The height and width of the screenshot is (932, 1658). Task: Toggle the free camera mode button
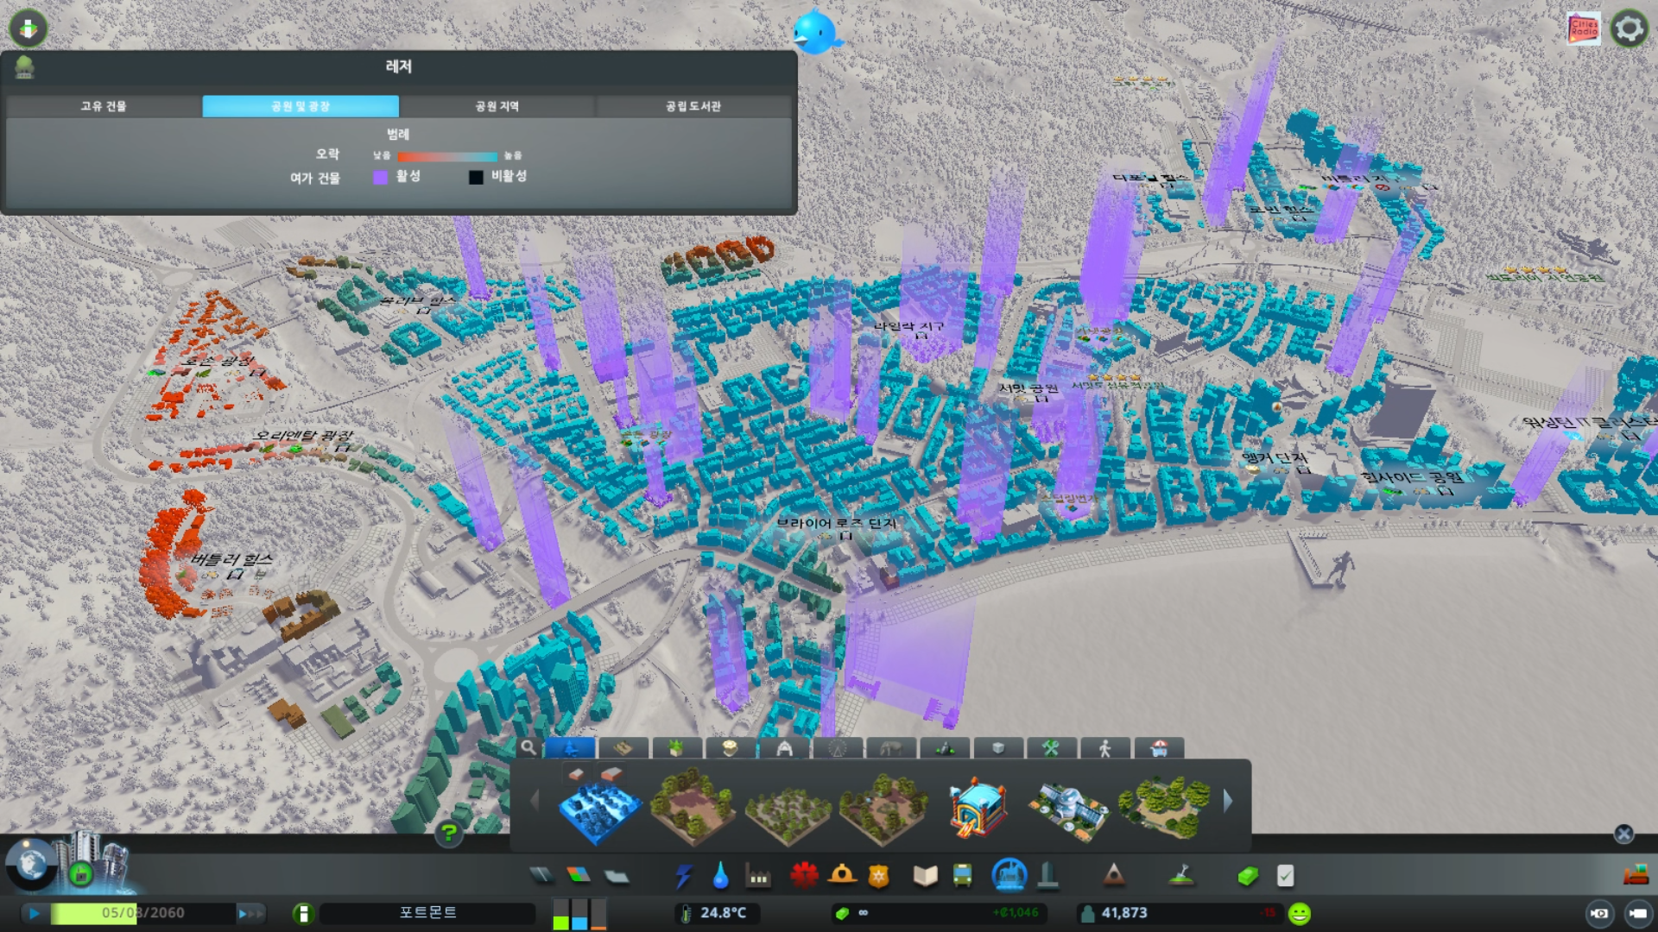pos(1638,913)
